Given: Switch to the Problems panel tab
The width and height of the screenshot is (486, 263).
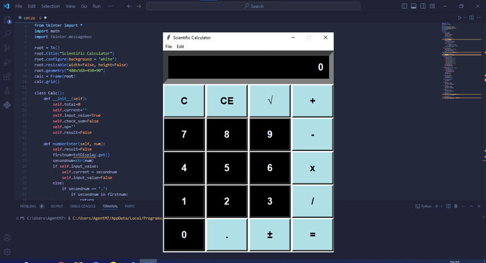Looking at the screenshot, I should tap(28, 207).
